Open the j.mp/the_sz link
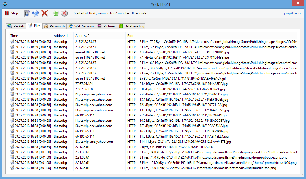The width and height of the screenshot is (306, 179). point(292,13)
